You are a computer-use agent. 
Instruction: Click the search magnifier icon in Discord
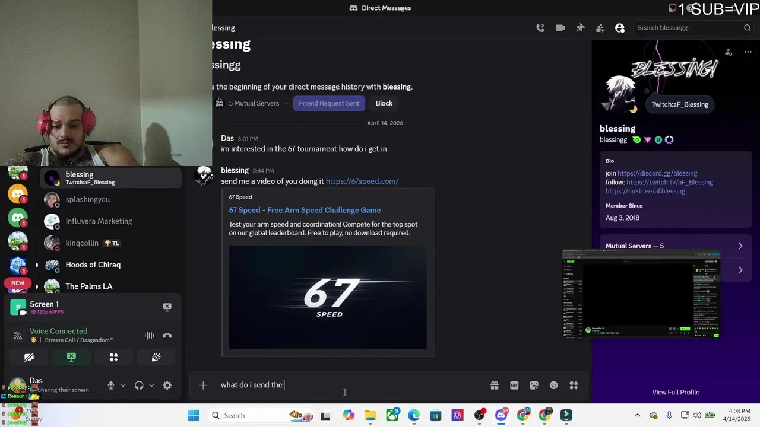(747, 28)
